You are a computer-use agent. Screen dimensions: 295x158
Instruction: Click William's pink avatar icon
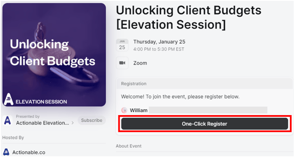pyautogui.click(x=124, y=110)
